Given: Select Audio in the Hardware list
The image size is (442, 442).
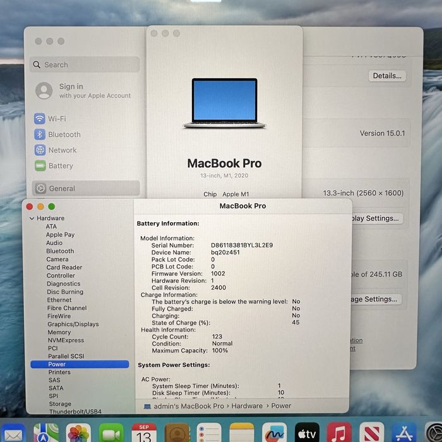Looking at the screenshot, I should 54,242.
